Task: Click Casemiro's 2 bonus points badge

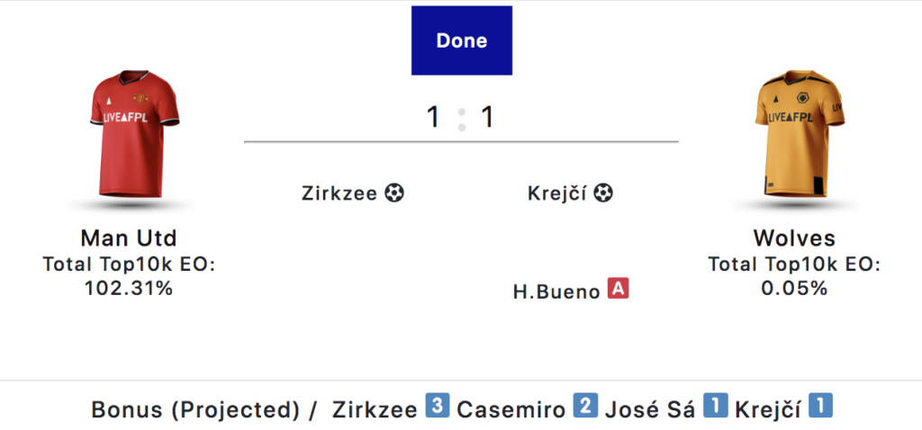Action: tap(583, 408)
